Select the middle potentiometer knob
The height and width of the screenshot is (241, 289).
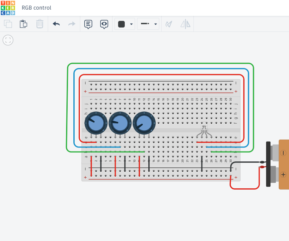[120, 123]
